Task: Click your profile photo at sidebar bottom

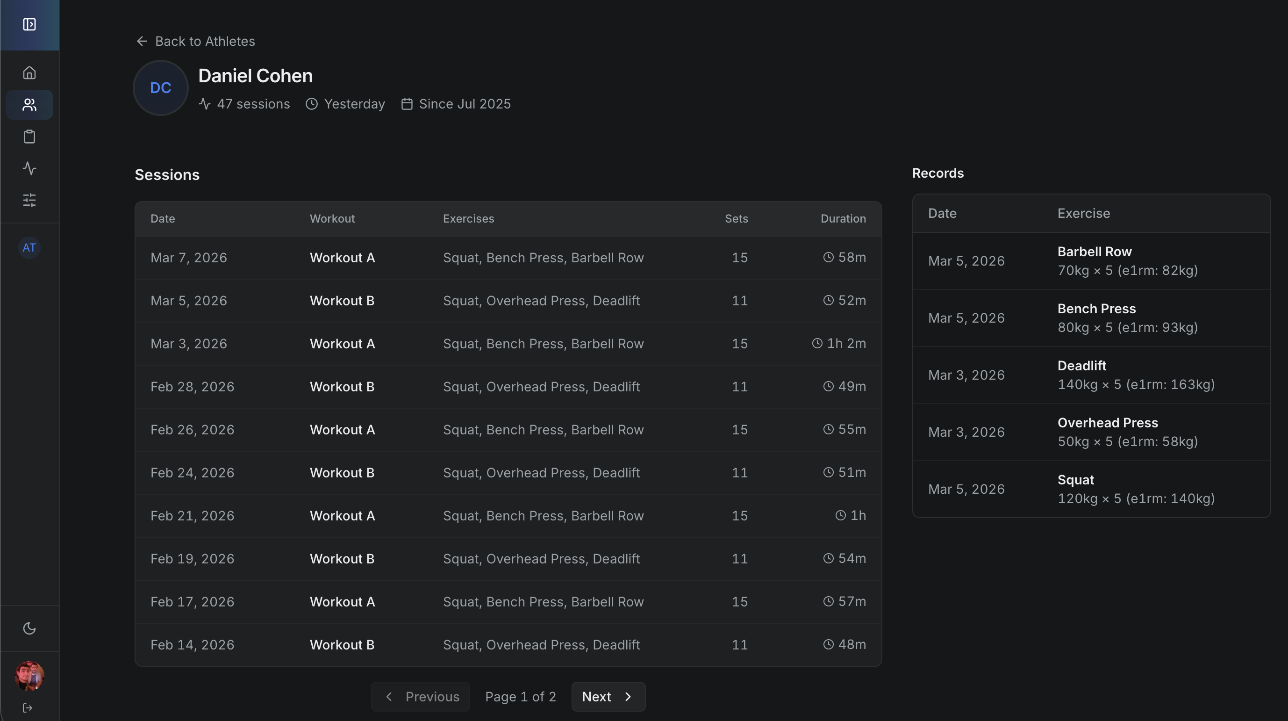Action: 29,676
